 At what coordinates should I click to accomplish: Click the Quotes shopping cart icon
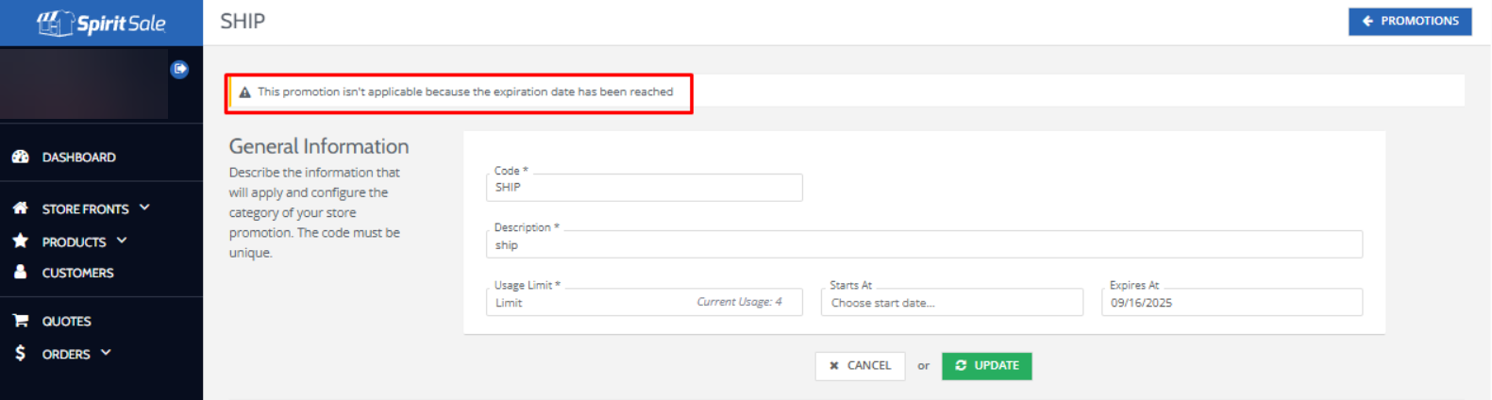tap(21, 321)
